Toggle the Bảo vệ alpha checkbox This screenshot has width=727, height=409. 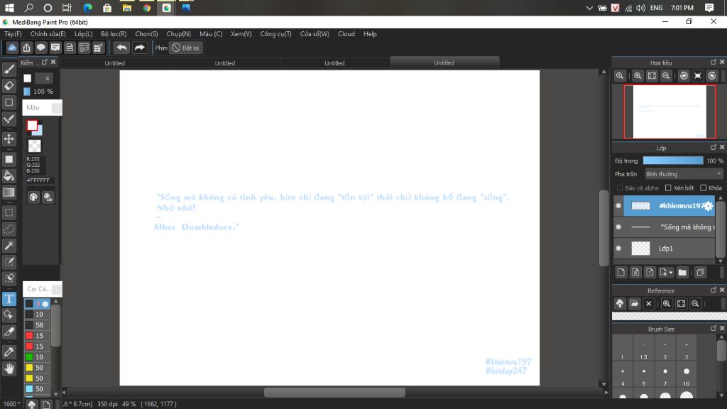619,187
